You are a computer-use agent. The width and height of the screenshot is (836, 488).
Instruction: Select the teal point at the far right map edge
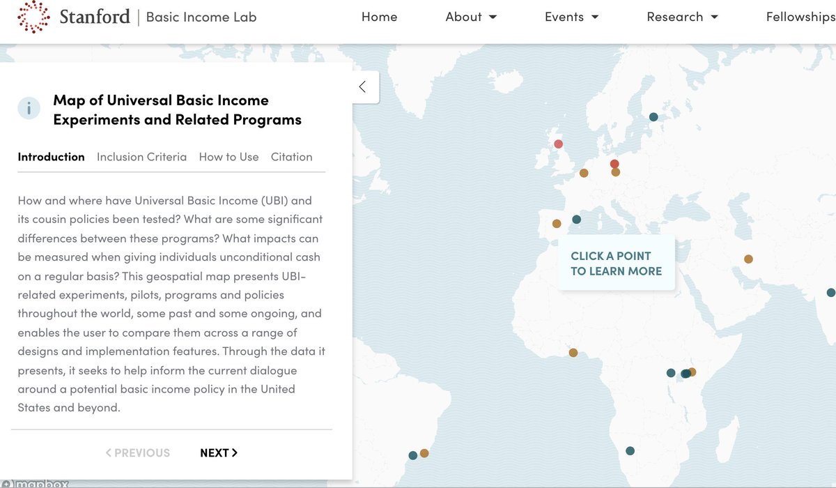(830, 292)
